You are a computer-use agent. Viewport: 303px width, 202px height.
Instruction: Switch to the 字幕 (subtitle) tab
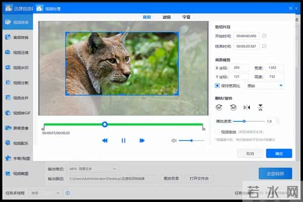coord(186,17)
